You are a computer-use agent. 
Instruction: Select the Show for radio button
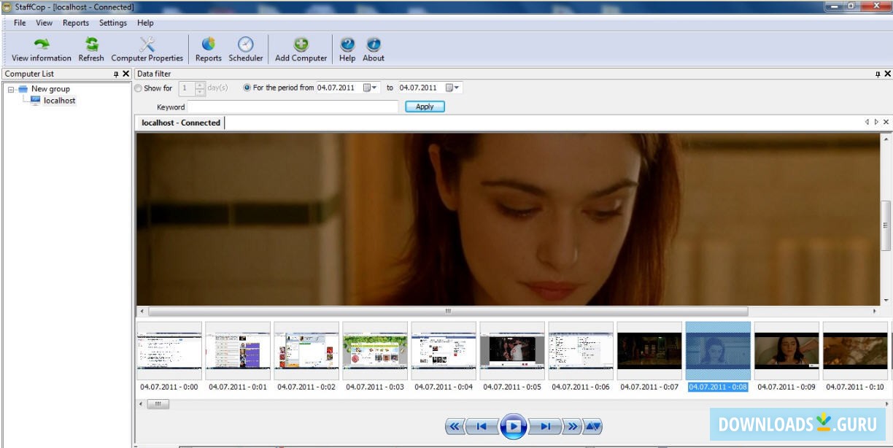pos(139,88)
